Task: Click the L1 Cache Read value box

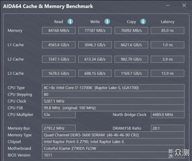Action: click(59, 45)
